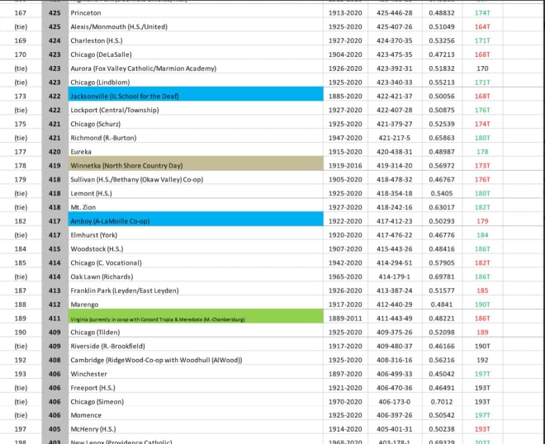Click years cell 1965-2020

pyautogui.click(x=345, y=277)
